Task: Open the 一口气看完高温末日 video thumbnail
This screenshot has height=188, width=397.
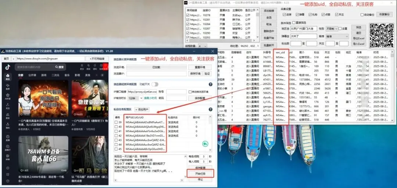Action: 43,98
